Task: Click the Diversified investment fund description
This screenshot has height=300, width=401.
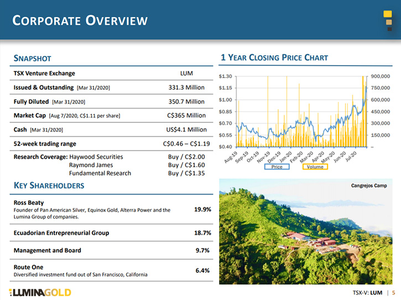Action: [81, 275]
